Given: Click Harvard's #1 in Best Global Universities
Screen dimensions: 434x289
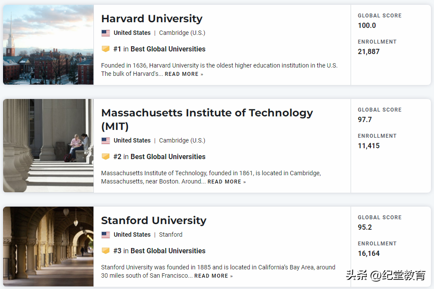Looking at the screenshot, I should pyautogui.click(x=159, y=49).
